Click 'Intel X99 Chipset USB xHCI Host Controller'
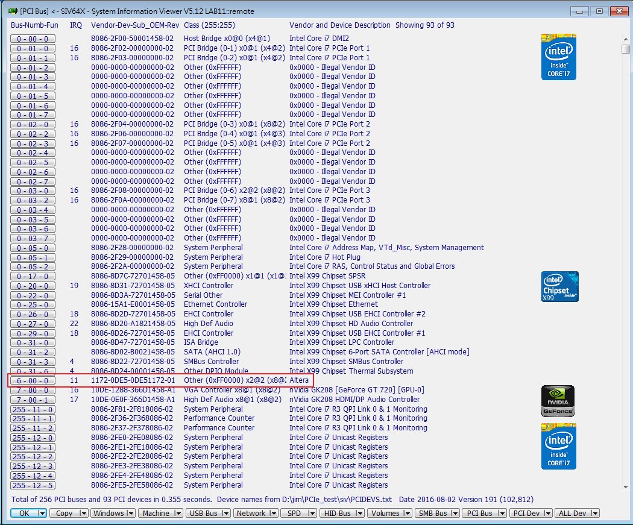 click(360, 286)
